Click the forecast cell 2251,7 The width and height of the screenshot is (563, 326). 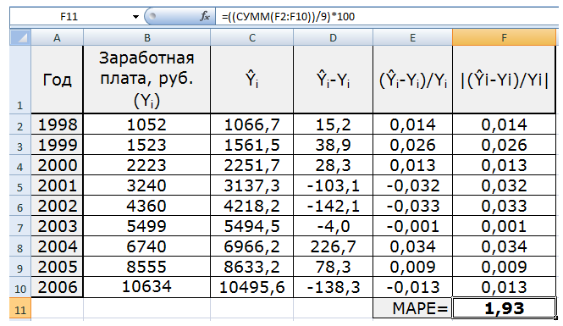pos(252,165)
